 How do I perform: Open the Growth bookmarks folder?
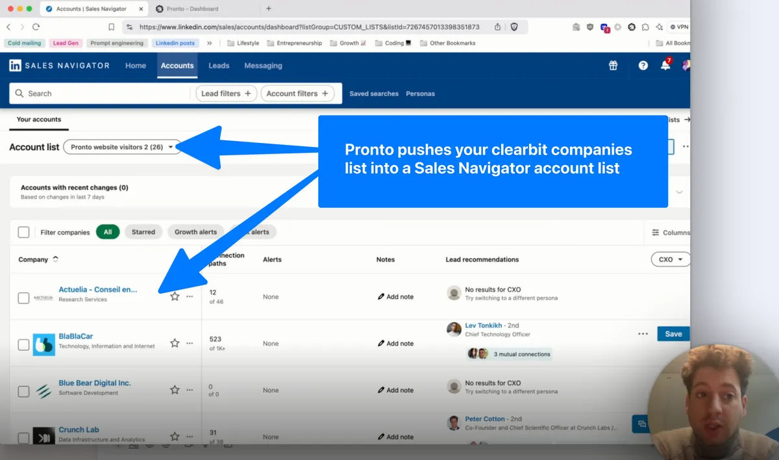348,44
